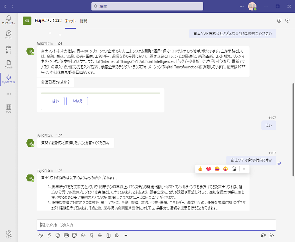Click the message sent status check icon
This screenshot has height=242, width=295.
coord(279,163)
